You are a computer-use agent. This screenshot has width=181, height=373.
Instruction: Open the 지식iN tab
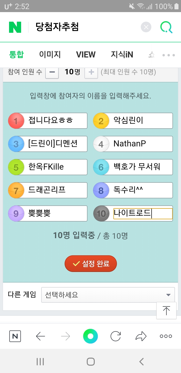pos(122,55)
